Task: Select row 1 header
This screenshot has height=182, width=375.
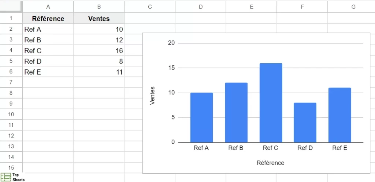Action: 11,19
